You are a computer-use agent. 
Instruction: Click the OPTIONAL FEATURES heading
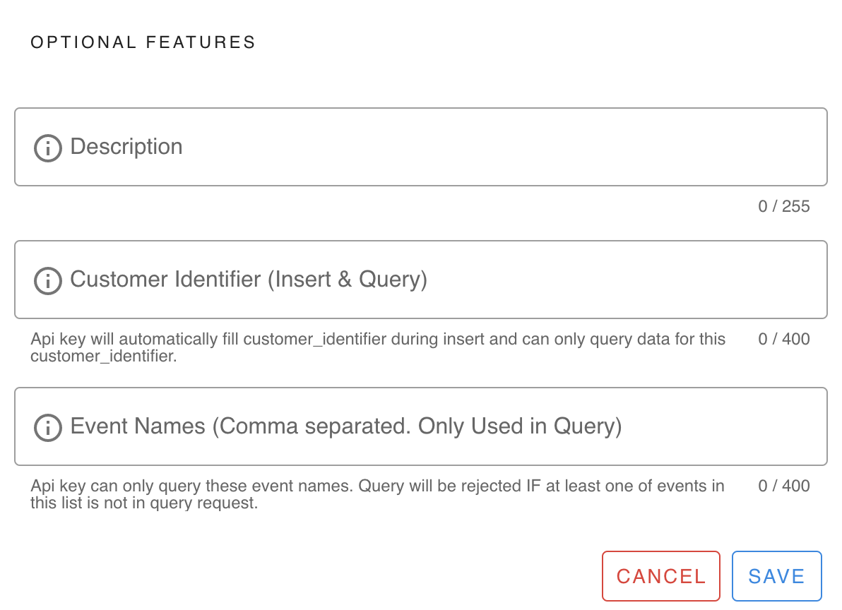[142, 42]
